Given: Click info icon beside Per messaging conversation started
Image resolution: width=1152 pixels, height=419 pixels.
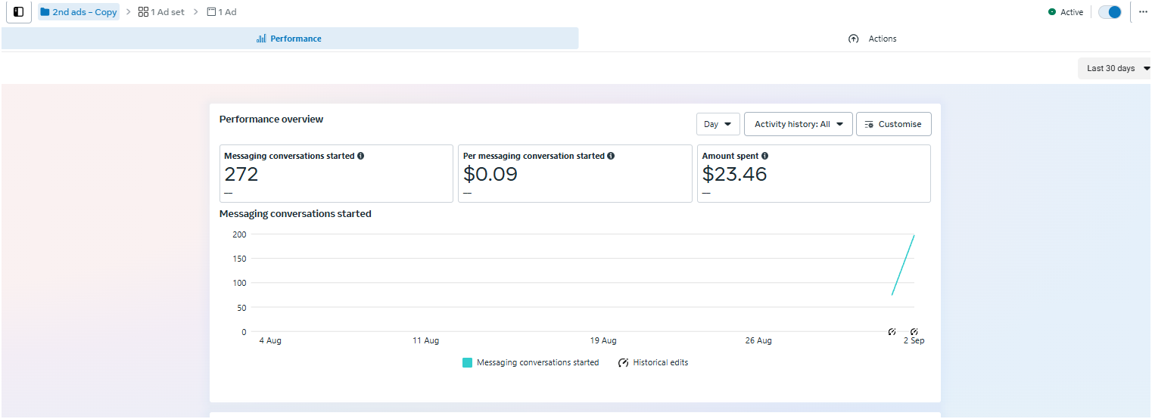Looking at the screenshot, I should [x=611, y=156].
